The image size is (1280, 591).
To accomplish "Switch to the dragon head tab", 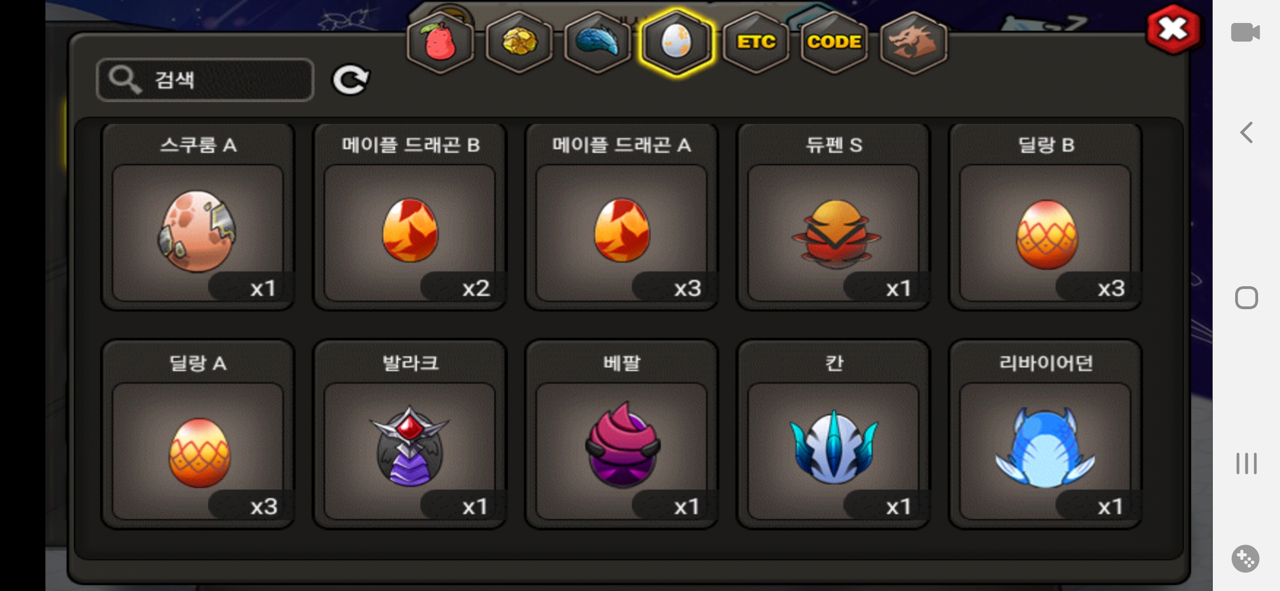I will click(913, 42).
